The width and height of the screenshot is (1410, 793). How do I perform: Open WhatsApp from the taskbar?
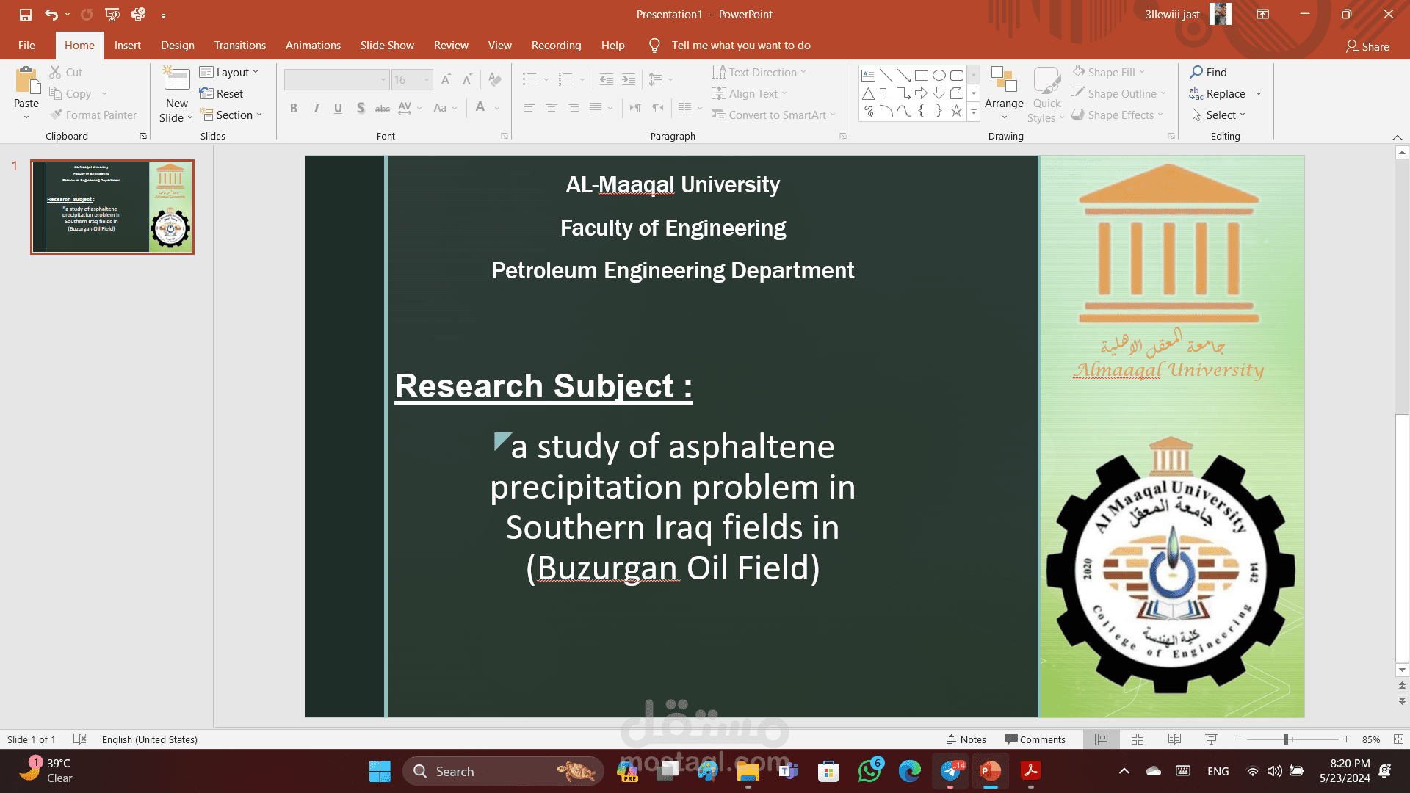[x=869, y=771]
